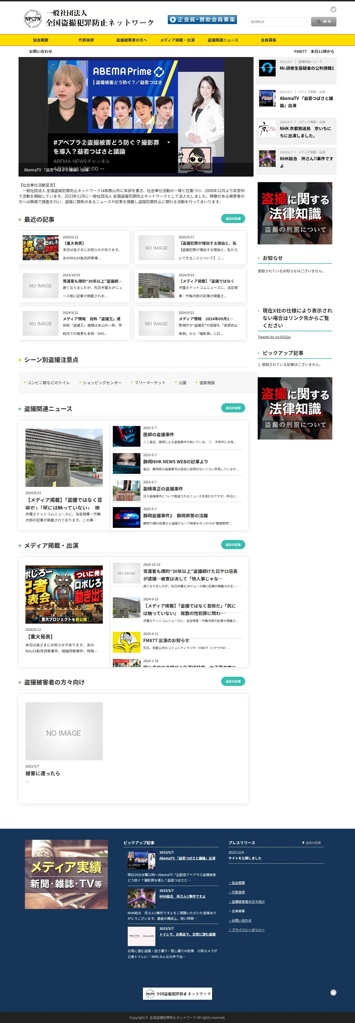Open FM877 出演のお知らせ article
The width and height of the screenshot is (355, 1023).
click(x=166, y=640)
